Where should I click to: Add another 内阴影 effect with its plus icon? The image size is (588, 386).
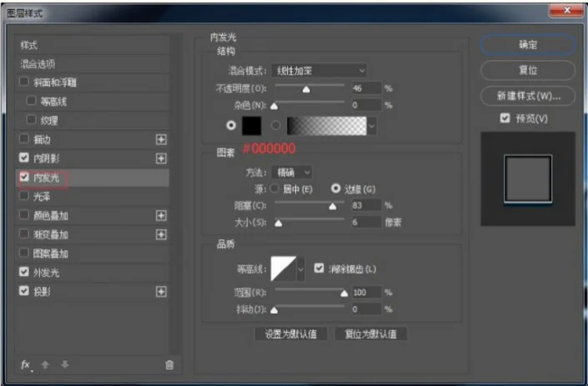pyautogui.click(x=161, y=159)
